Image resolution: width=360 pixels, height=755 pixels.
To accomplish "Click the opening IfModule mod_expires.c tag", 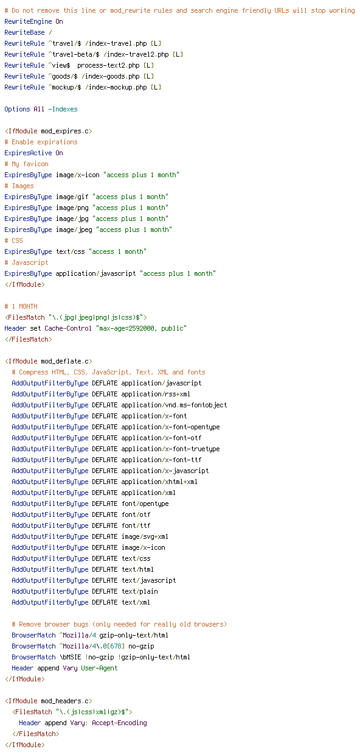I will point(48,131).
